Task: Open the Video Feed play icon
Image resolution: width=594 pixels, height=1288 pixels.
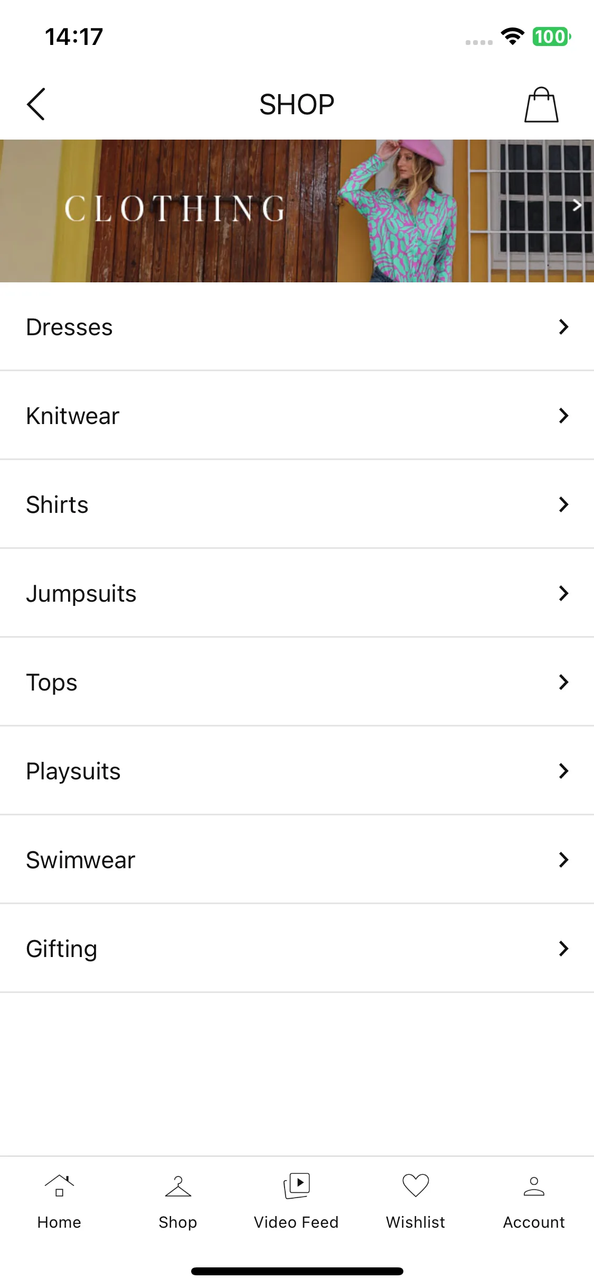Action: (x=297, y=1185)
